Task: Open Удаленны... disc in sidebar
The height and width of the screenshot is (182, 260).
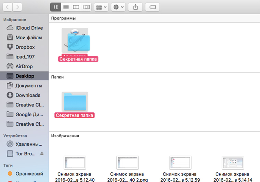Action: click(x=24, y=144)
